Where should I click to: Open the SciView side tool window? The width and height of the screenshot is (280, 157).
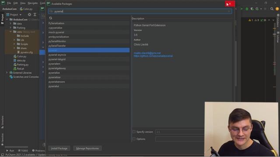click(x=278, y=37)
